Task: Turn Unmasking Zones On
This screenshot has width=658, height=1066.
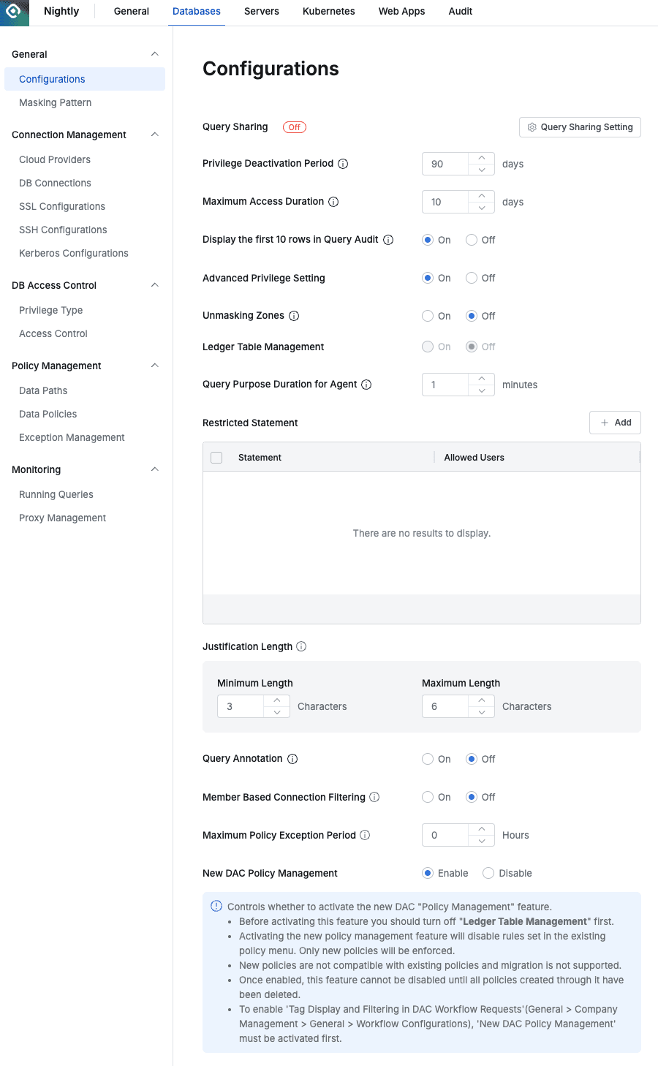Action: tap(428, 316)
